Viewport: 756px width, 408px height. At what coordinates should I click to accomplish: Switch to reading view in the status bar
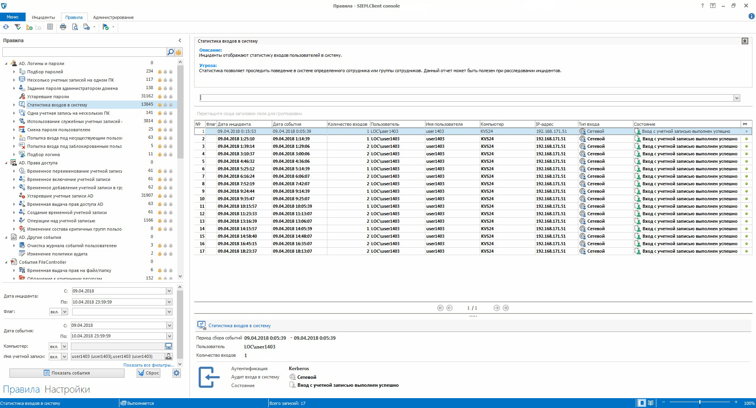tap(650, 403)
